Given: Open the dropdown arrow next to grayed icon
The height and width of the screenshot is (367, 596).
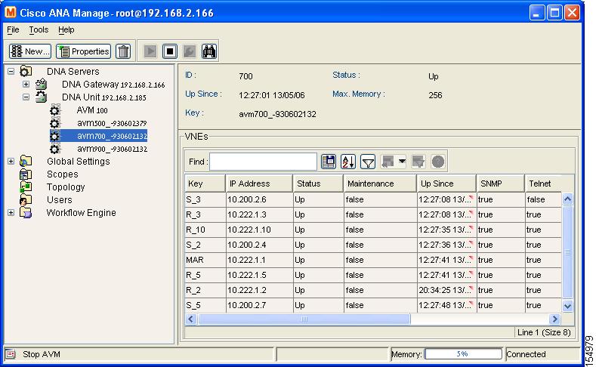Looking at the screenshot, I should (x=402, y=162).
